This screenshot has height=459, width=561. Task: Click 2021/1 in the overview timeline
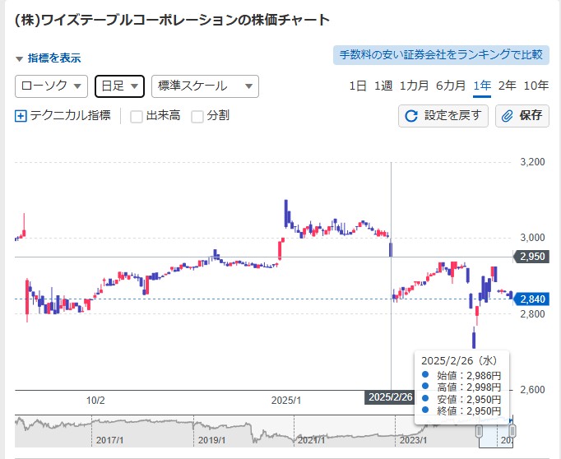point(311,440)
